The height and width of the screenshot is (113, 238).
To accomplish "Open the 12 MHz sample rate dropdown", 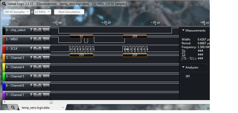I will pyautogui.click(x=43, y=12).
